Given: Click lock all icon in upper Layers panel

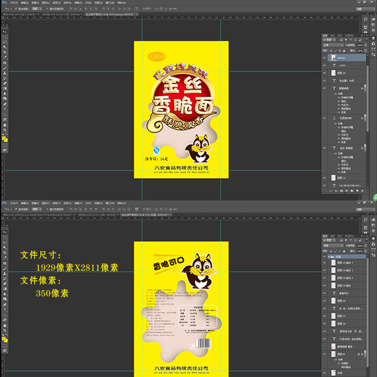Looking at the screenshot, I should point(344,51).
